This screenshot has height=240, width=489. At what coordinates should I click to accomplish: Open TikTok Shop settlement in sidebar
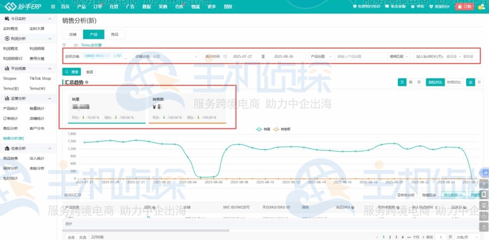click(40, 79)
